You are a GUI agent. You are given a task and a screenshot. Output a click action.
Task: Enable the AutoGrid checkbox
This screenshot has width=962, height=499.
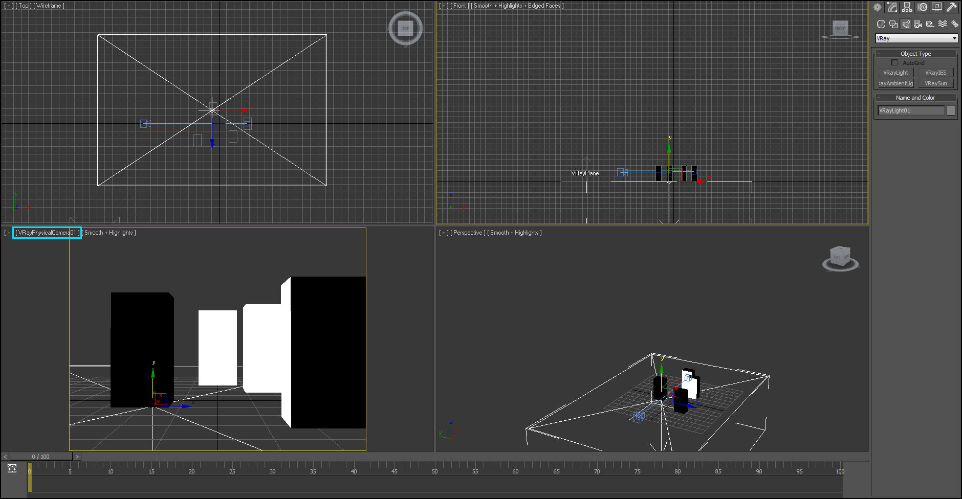pos(894,62)
